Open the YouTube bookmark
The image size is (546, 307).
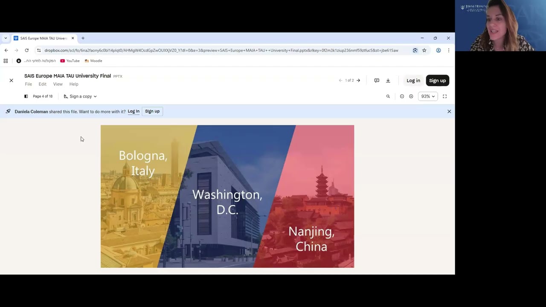(x=70, y=61)
